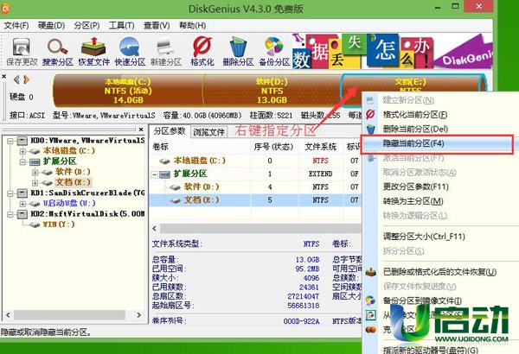Click the format icon beside 格式化当前分区
The width and height of the screenshot is (519, 354).
pyautogui.click(x=371, y=115)
